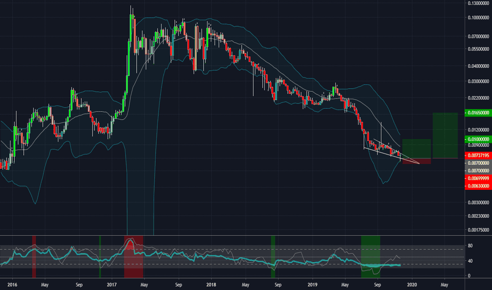Click the 2016 label on time axis
This screenshot has width=492, height=290.
pyautogui.click(x=12, y=285)
